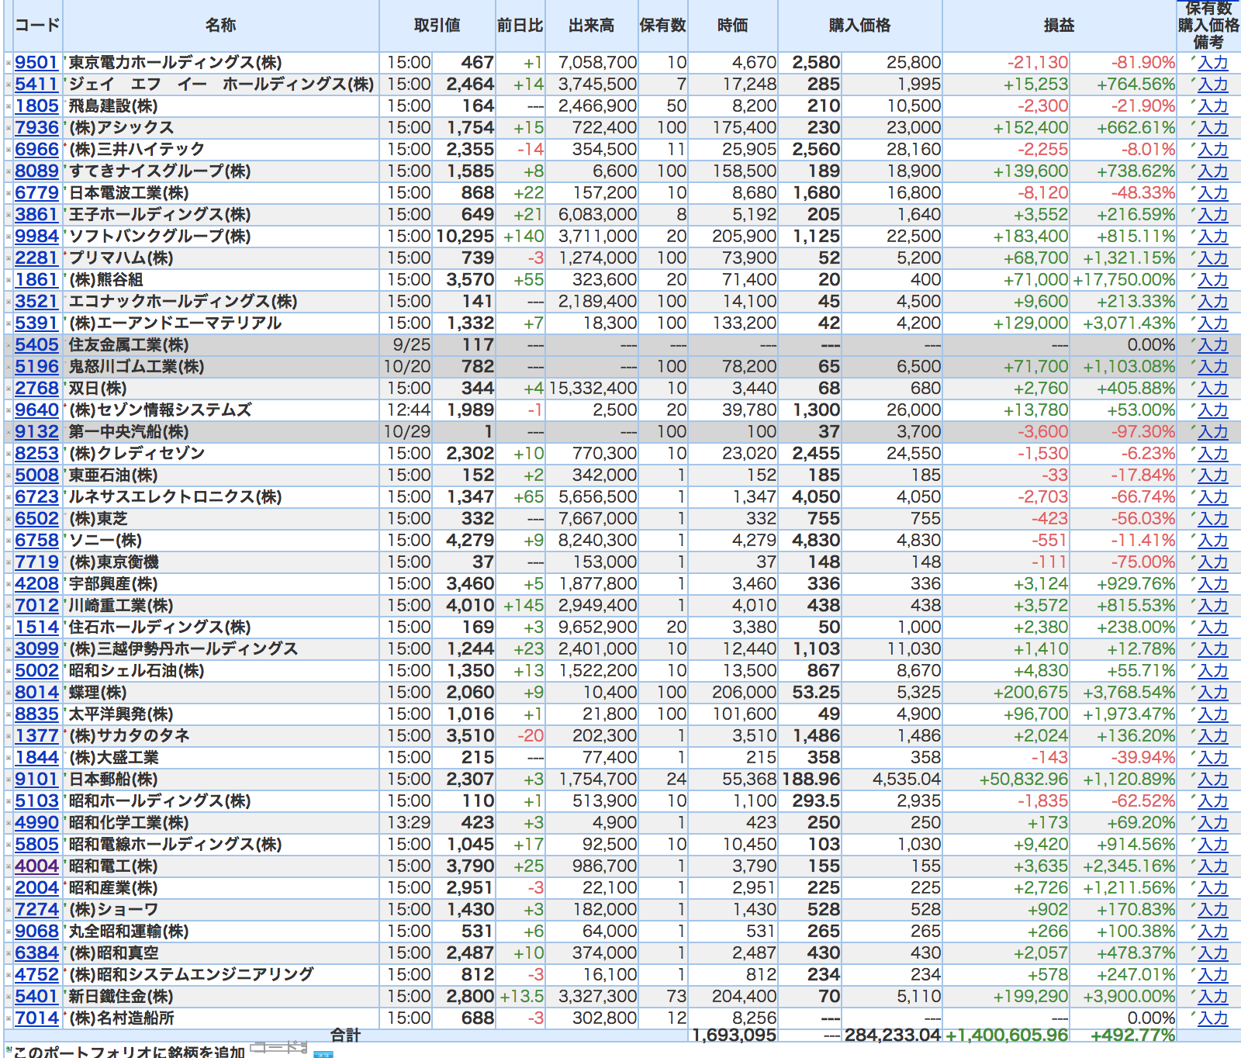This screenshot has height=1058, width=1241.
Task: Click the 名称 column header
Action: tap(221, 26)
